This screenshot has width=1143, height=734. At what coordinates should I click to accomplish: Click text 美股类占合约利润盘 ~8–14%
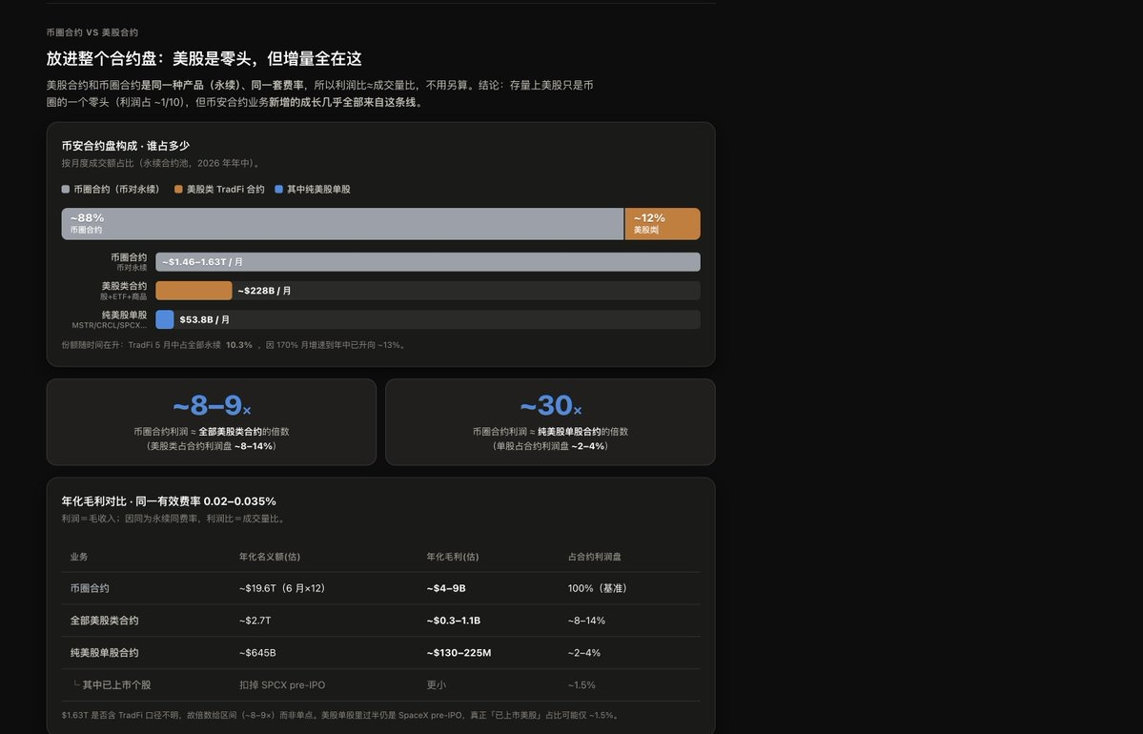(212, 446)
